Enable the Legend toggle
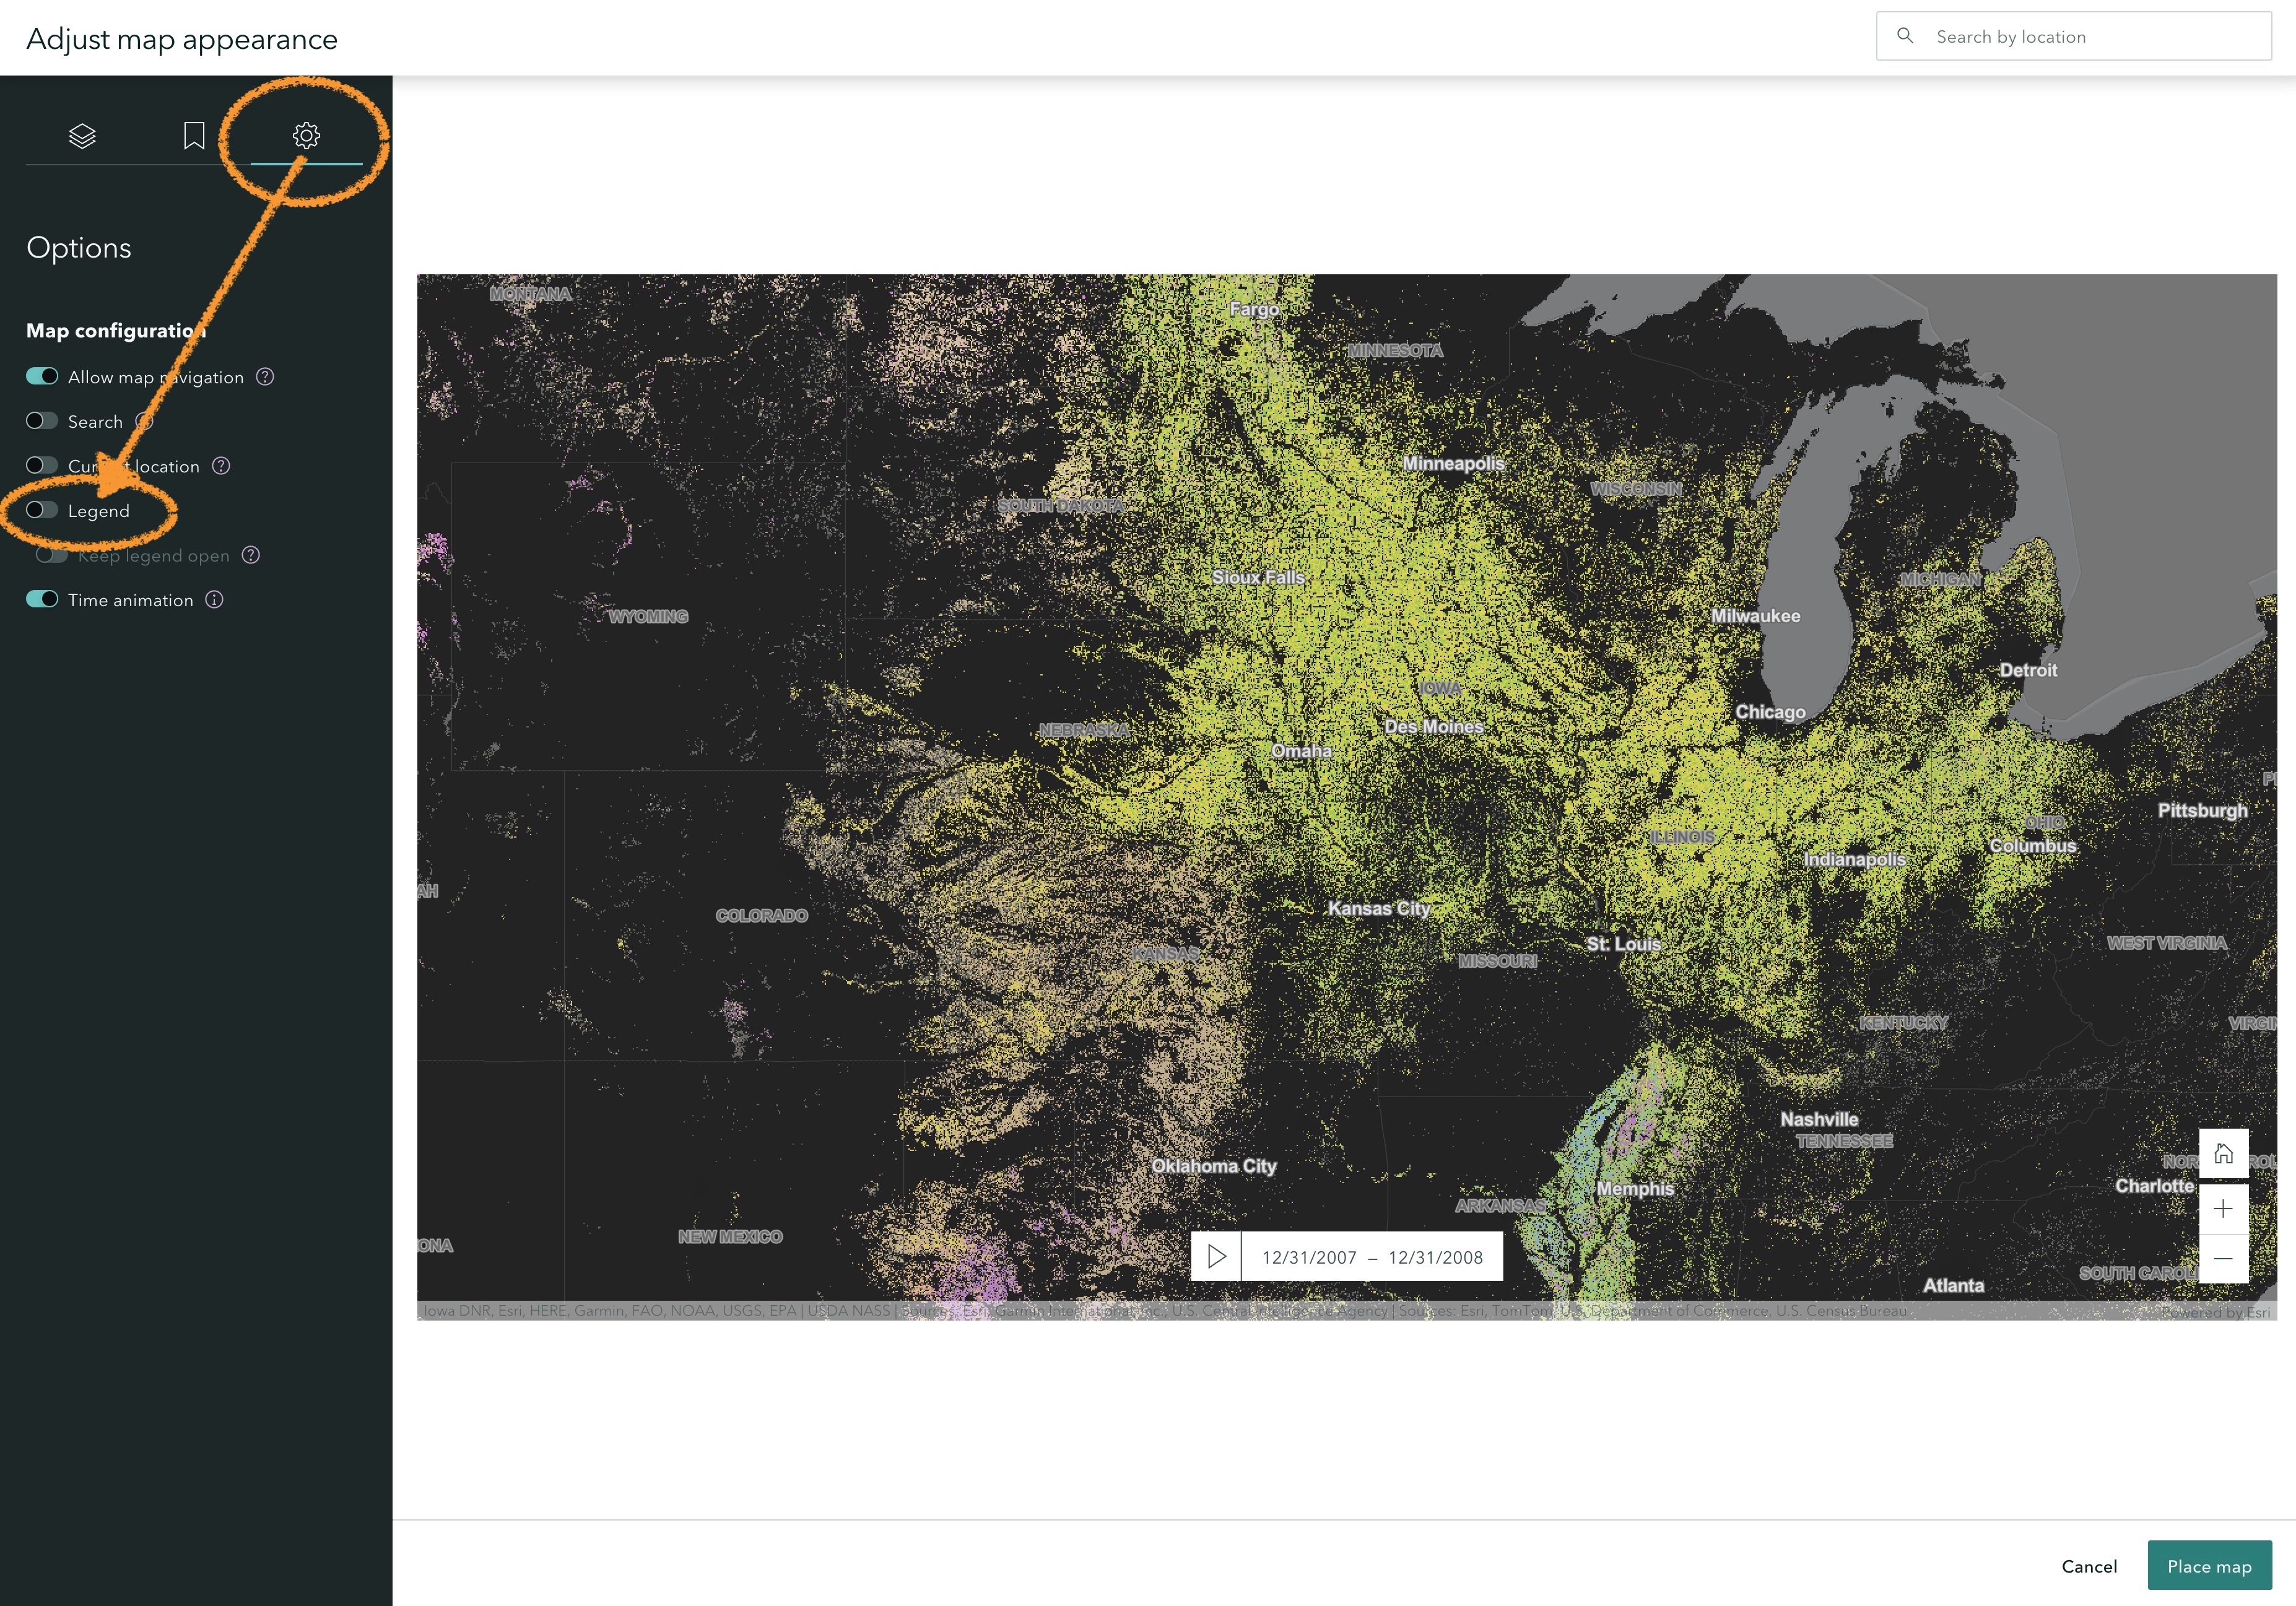2296x1606 pixels. click(x=42, y=511)
